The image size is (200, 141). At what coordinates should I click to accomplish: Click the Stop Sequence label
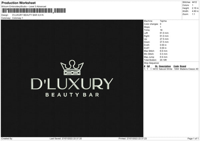(x=152, y=63)
